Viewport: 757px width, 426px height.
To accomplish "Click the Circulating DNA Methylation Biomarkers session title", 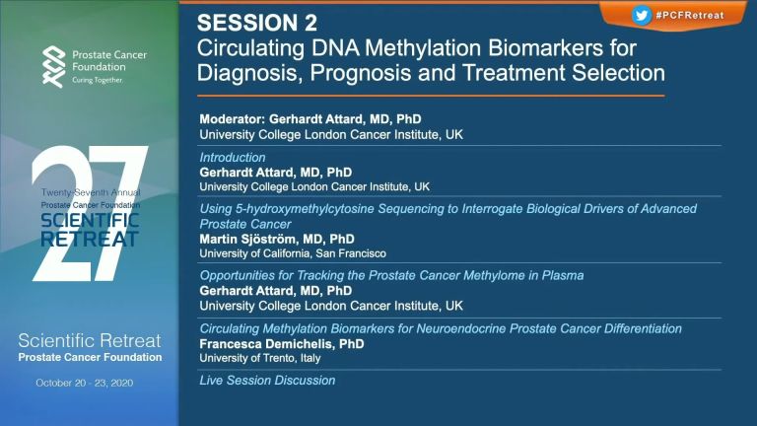I will (x=431, y=60).
